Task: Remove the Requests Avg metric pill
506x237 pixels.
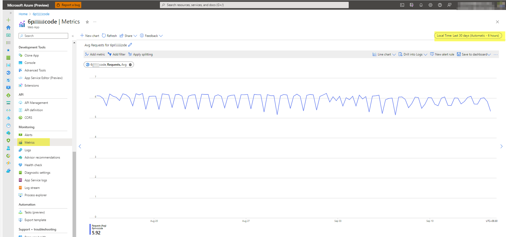Action: click(130, 65)
